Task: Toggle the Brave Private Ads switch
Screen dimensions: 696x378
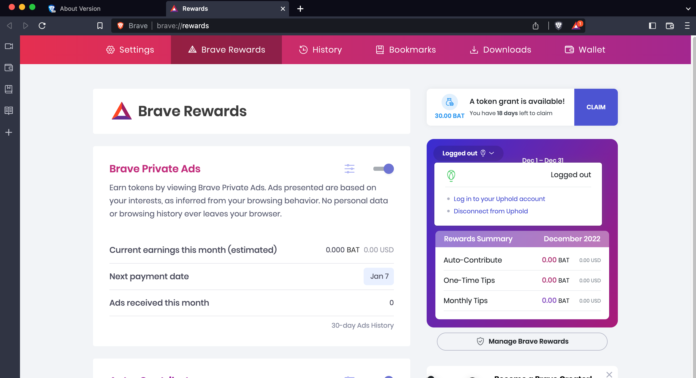Action: (x=383, y=168)
